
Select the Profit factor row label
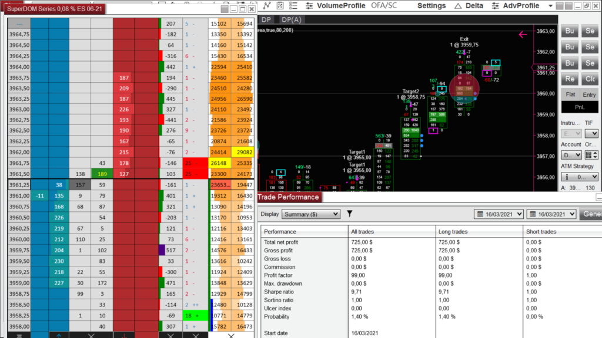tap(278, 275)
